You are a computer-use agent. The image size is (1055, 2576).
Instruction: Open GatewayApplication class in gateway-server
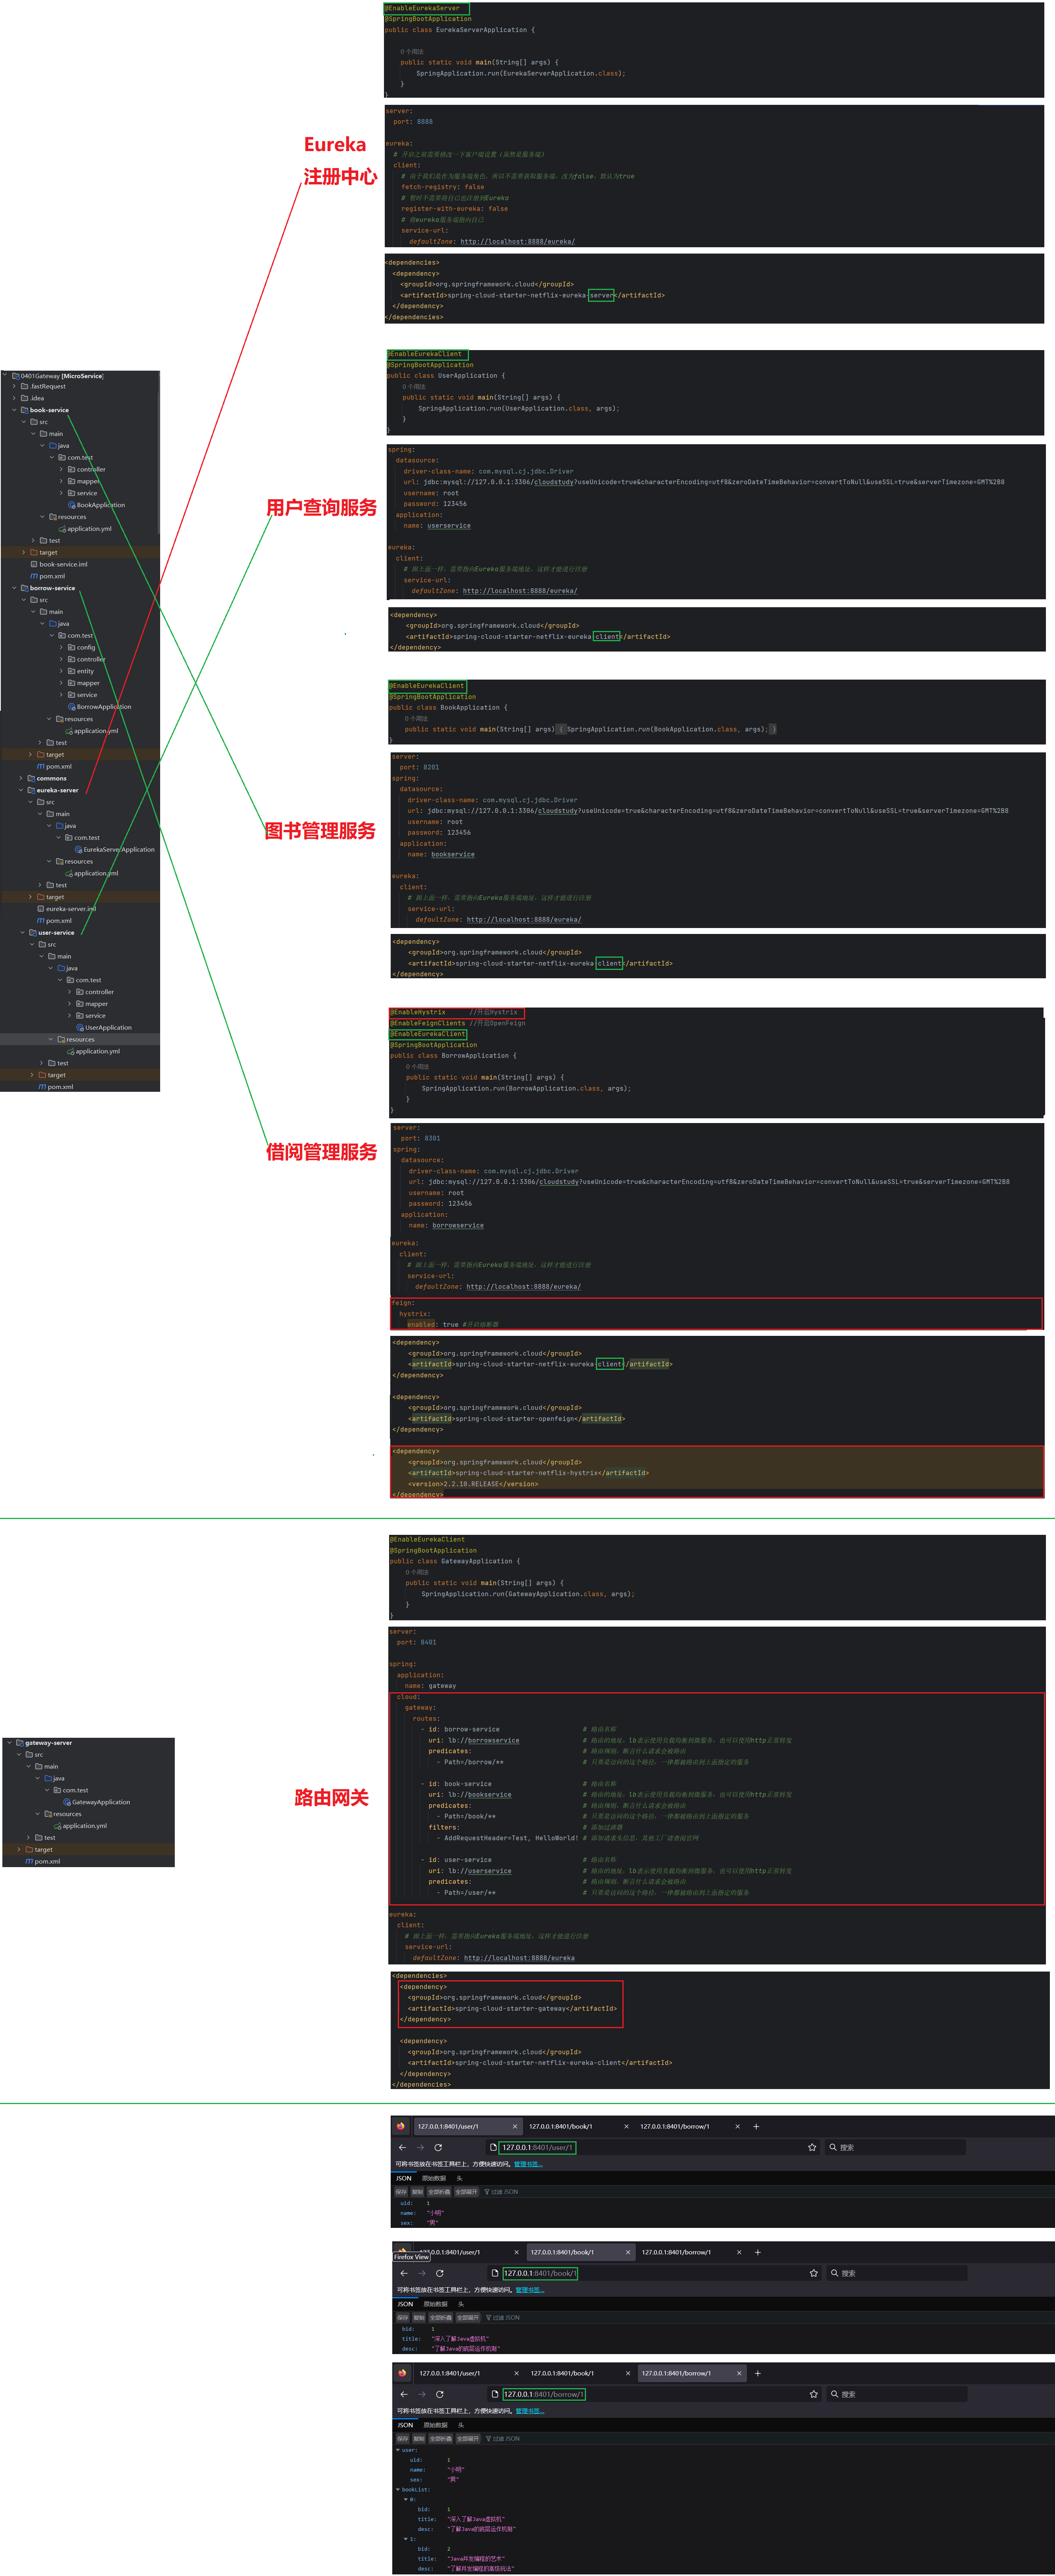pos(100,1802)
